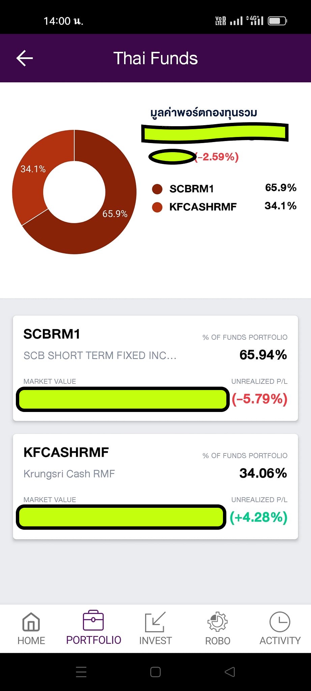Open the Invest arrow icon
311x691 pixels.
tap(155, 621)
